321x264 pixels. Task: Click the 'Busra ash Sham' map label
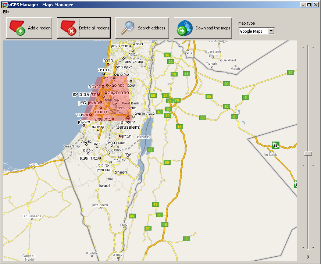tap(213, 53)
